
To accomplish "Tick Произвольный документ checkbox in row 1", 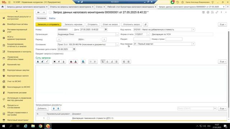I will click(x=48, y=118).
